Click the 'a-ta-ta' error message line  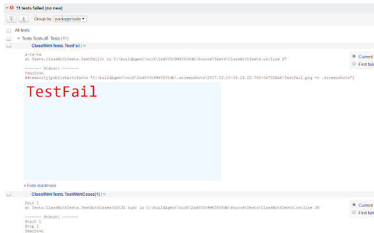click(x=33, y=55)
